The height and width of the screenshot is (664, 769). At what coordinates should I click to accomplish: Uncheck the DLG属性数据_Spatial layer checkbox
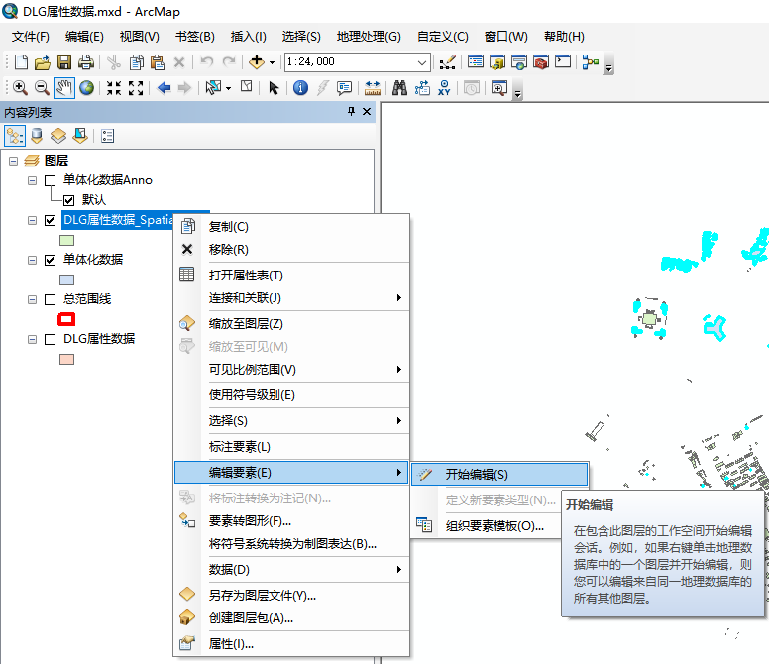[x=50, y=220]
